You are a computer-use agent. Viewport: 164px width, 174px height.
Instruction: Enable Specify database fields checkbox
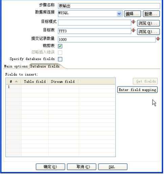(x=60, y=59)
